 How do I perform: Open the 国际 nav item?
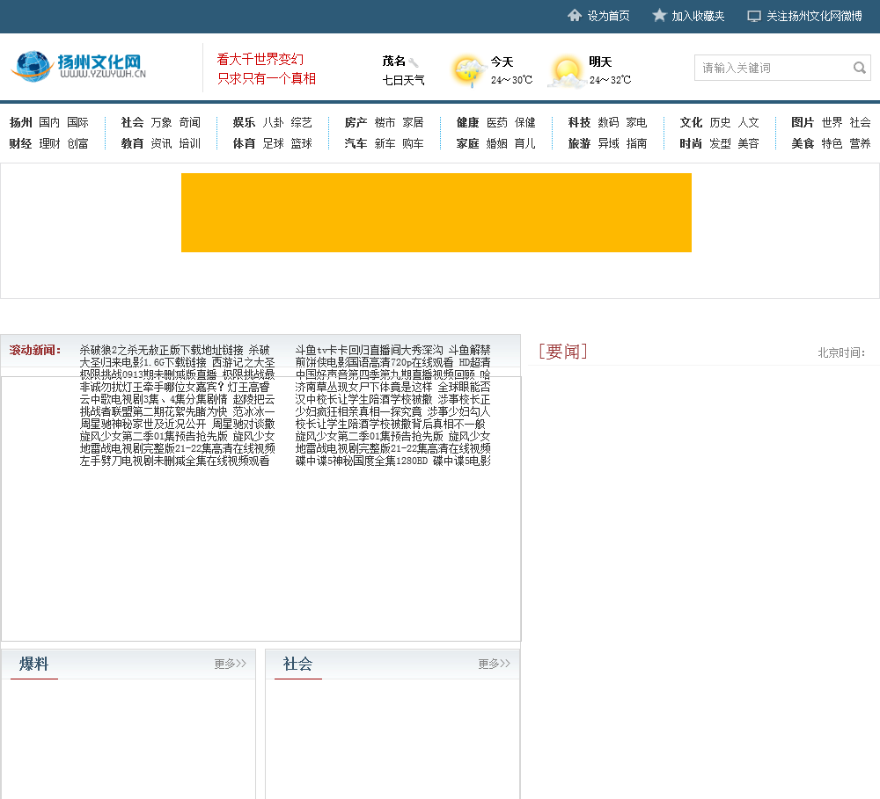[x=77, y=122]
